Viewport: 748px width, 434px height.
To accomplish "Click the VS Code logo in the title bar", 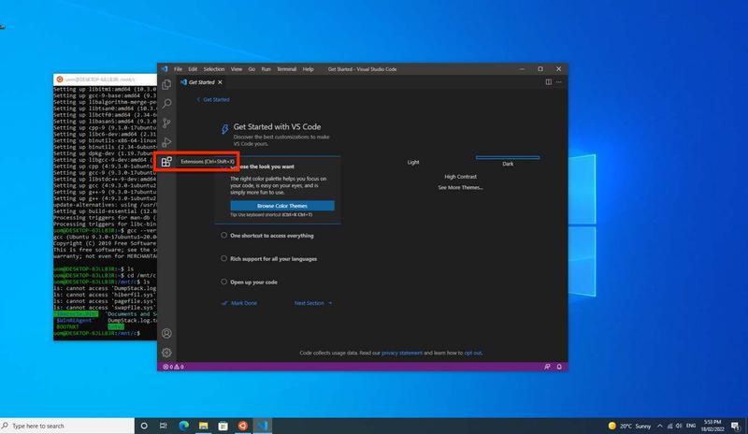I will (x=165, y=69).
